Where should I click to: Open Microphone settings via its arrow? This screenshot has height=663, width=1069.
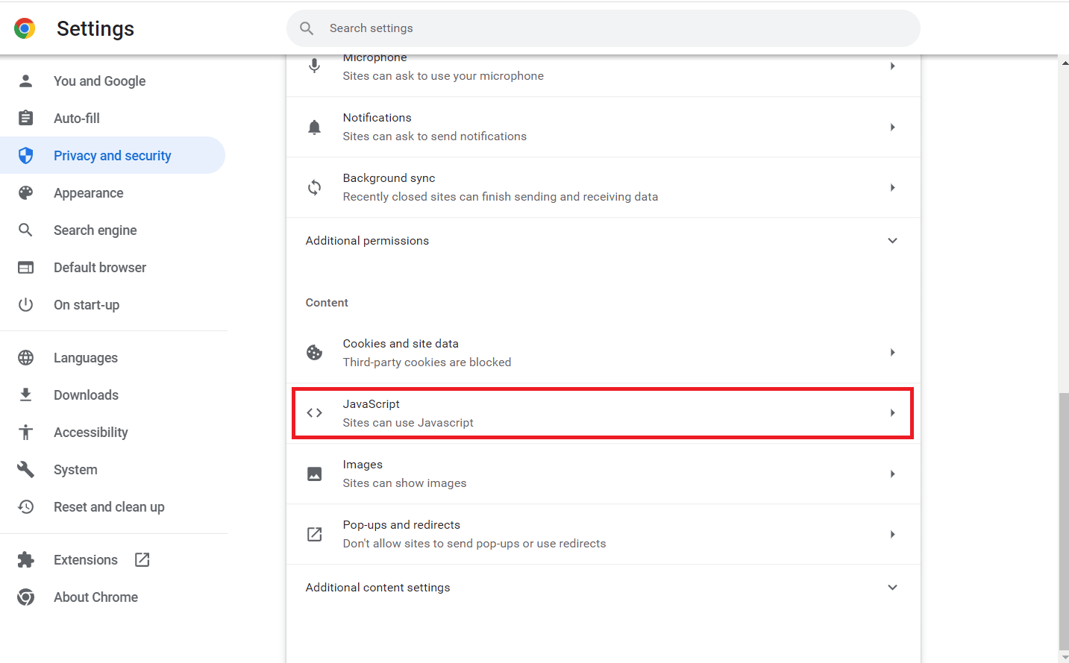[x=893, y=66]
